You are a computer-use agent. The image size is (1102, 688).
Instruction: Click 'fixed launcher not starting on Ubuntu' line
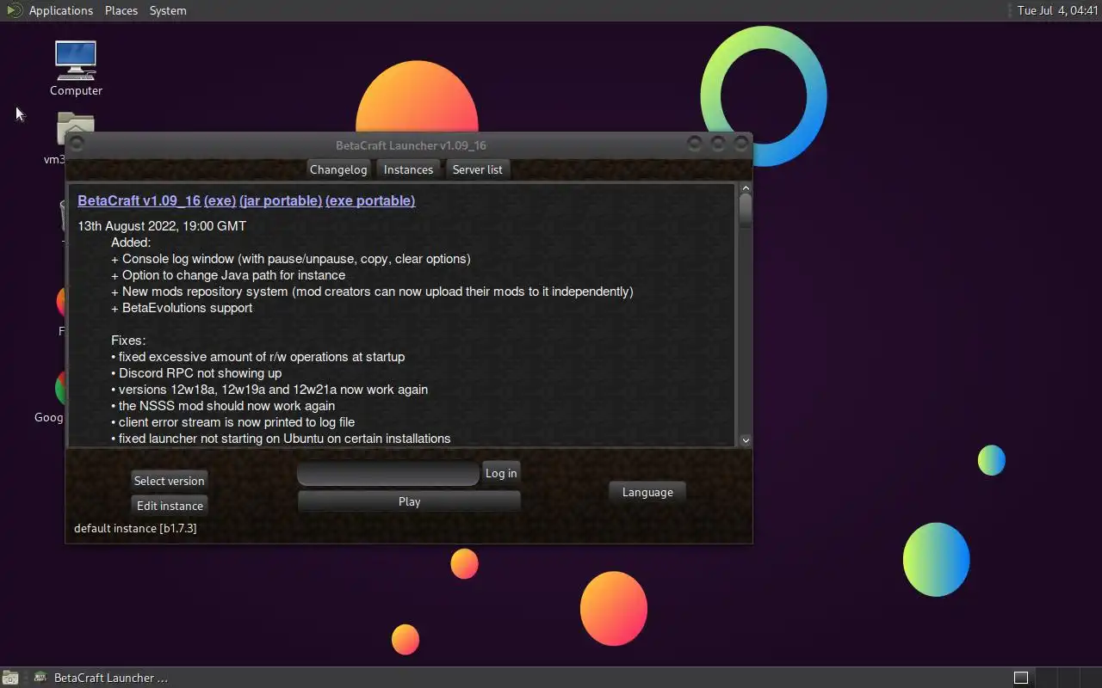pyautogui.click(x=281, y=439)
